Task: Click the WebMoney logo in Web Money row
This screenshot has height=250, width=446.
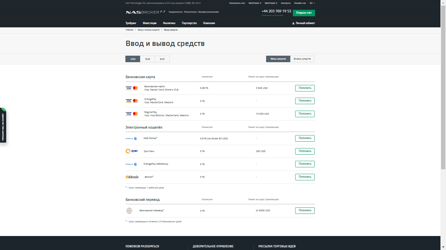Action: pos(131,138)
